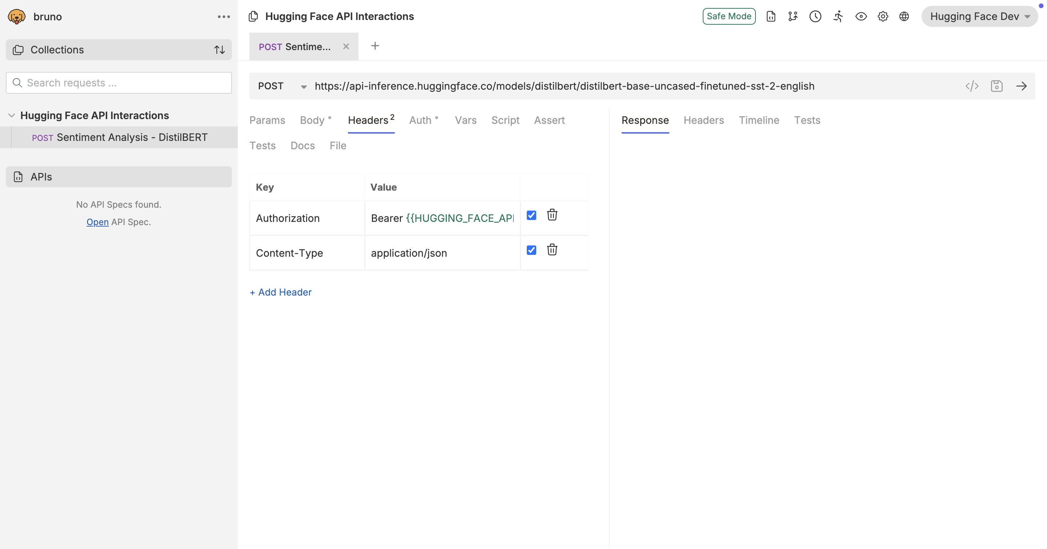Image resolution: width=1047 pixels, height=549 pixels.
Task: Open the Assert tab
Action: pyautogui.click(x=549, y=121)
